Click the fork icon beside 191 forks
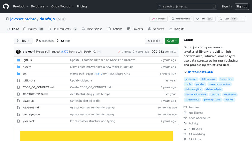Screen dimensions: 252x141 click(x=185, y=139)
